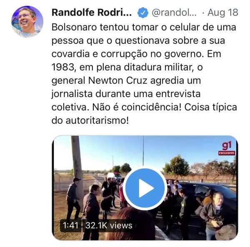Viewport: 250px width, 247px height.
Task: Click the g1 logo on the video
Action: tap(227, 146)
